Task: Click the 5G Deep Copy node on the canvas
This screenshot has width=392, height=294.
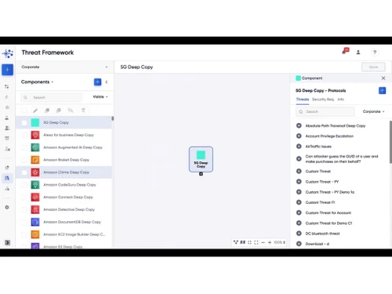Action: pos(201,159)
